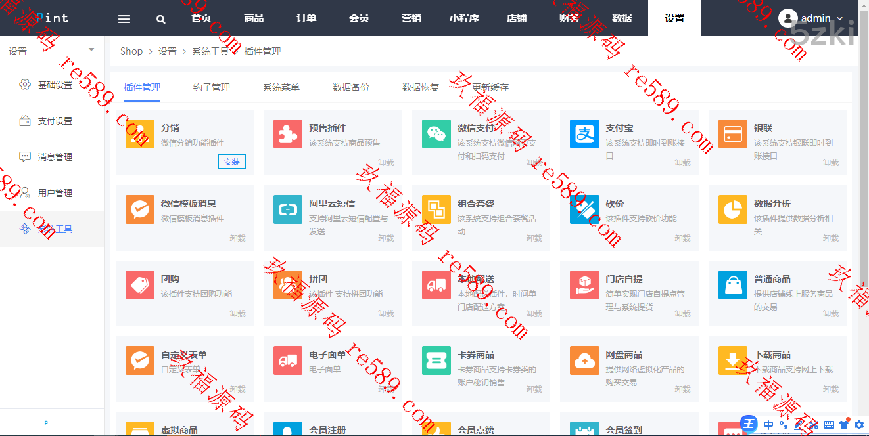Image resolution: width=869 pixels, height=436 pixels.
Task: Uninstall the 微信模板消息 plugin
Action: coord(237,238)
